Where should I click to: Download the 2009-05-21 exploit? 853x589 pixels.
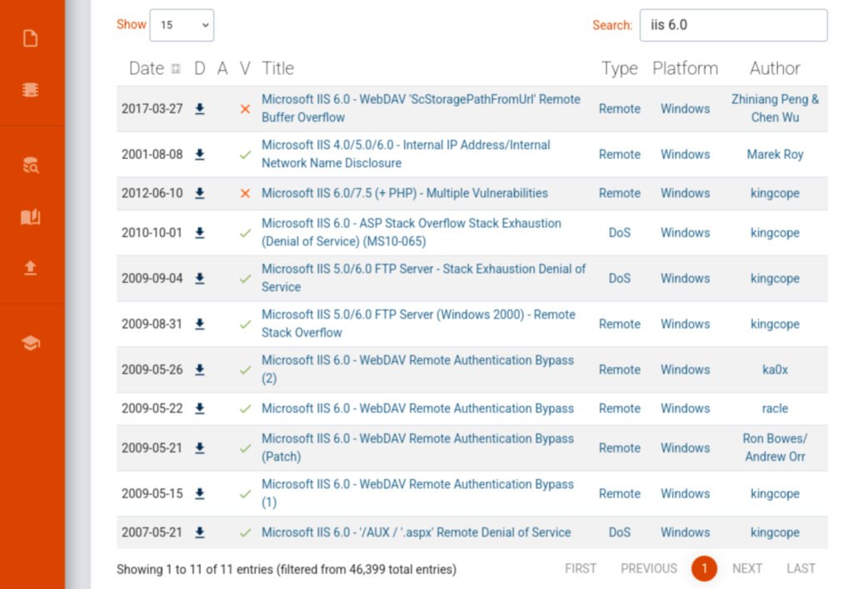click(x=200, y=448)
